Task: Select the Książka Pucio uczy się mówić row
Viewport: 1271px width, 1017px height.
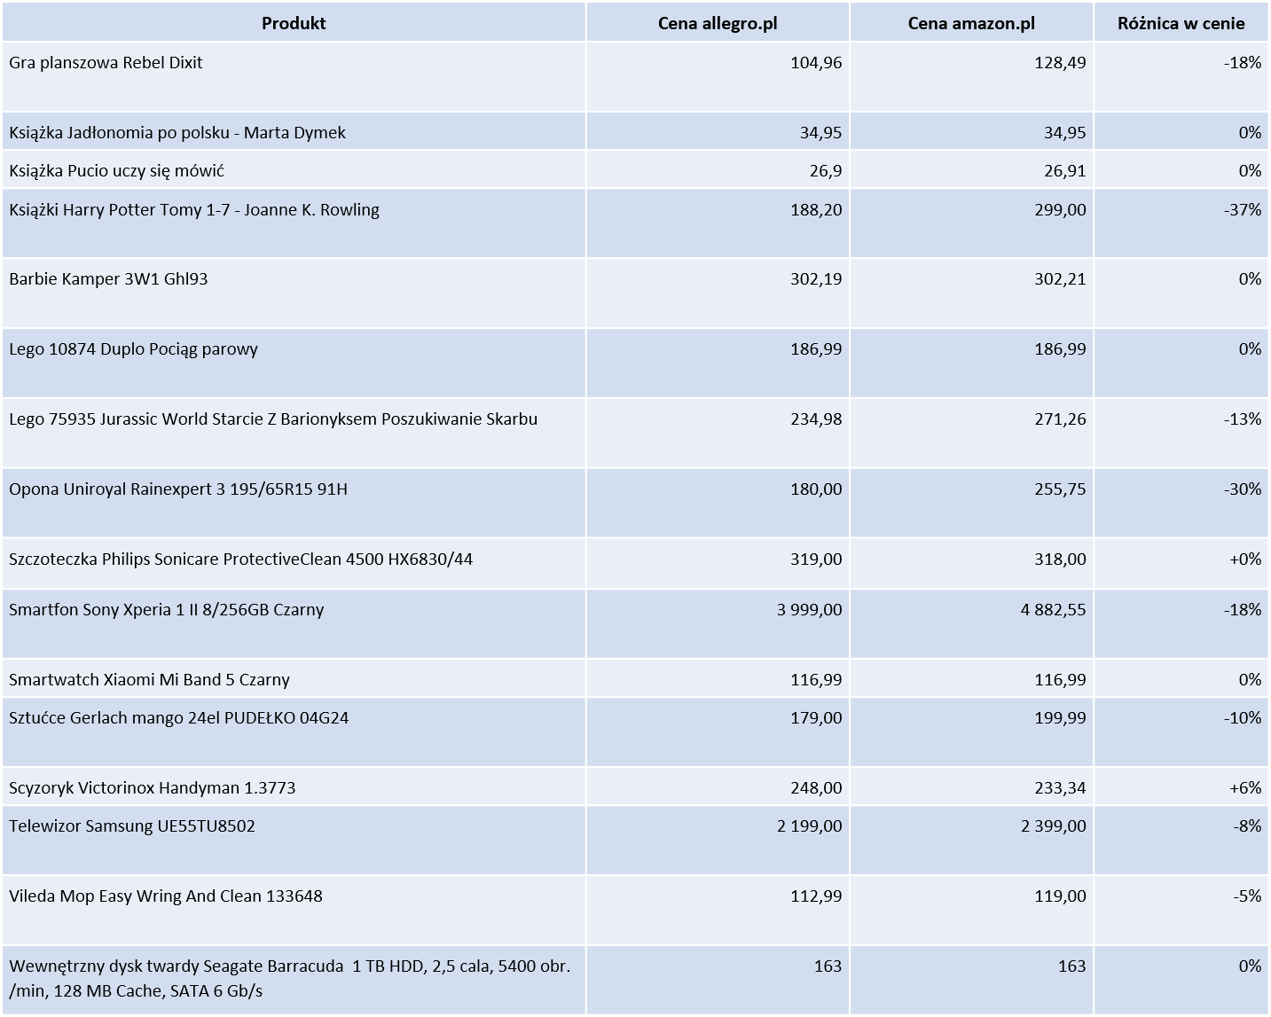Action: [x=116, y=170]
